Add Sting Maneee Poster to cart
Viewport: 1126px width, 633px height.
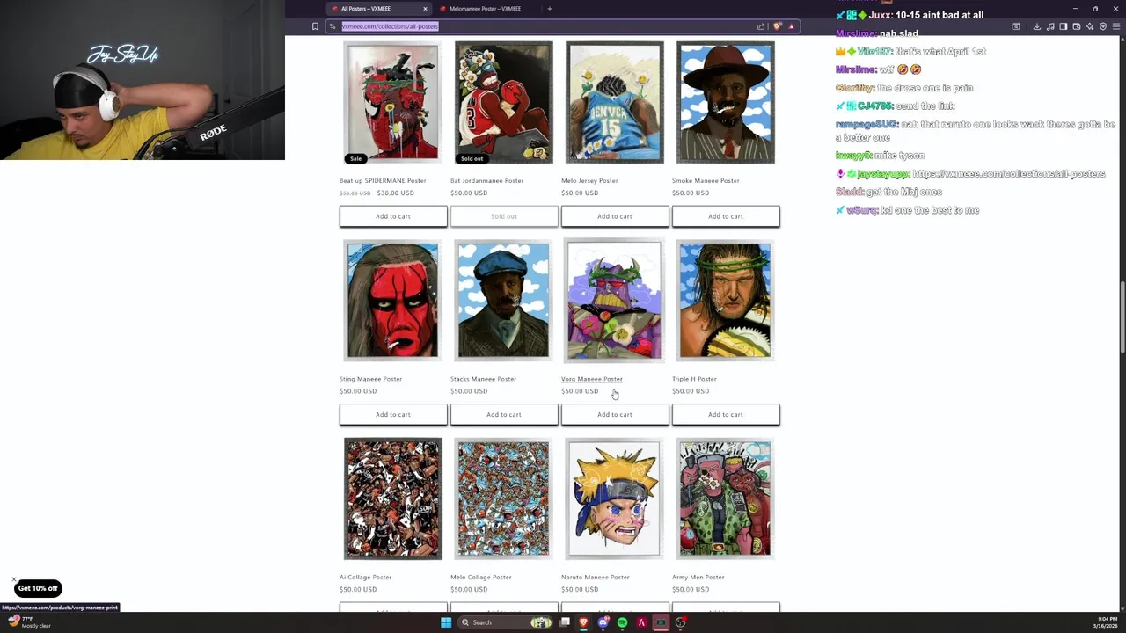tap(393, 414)
